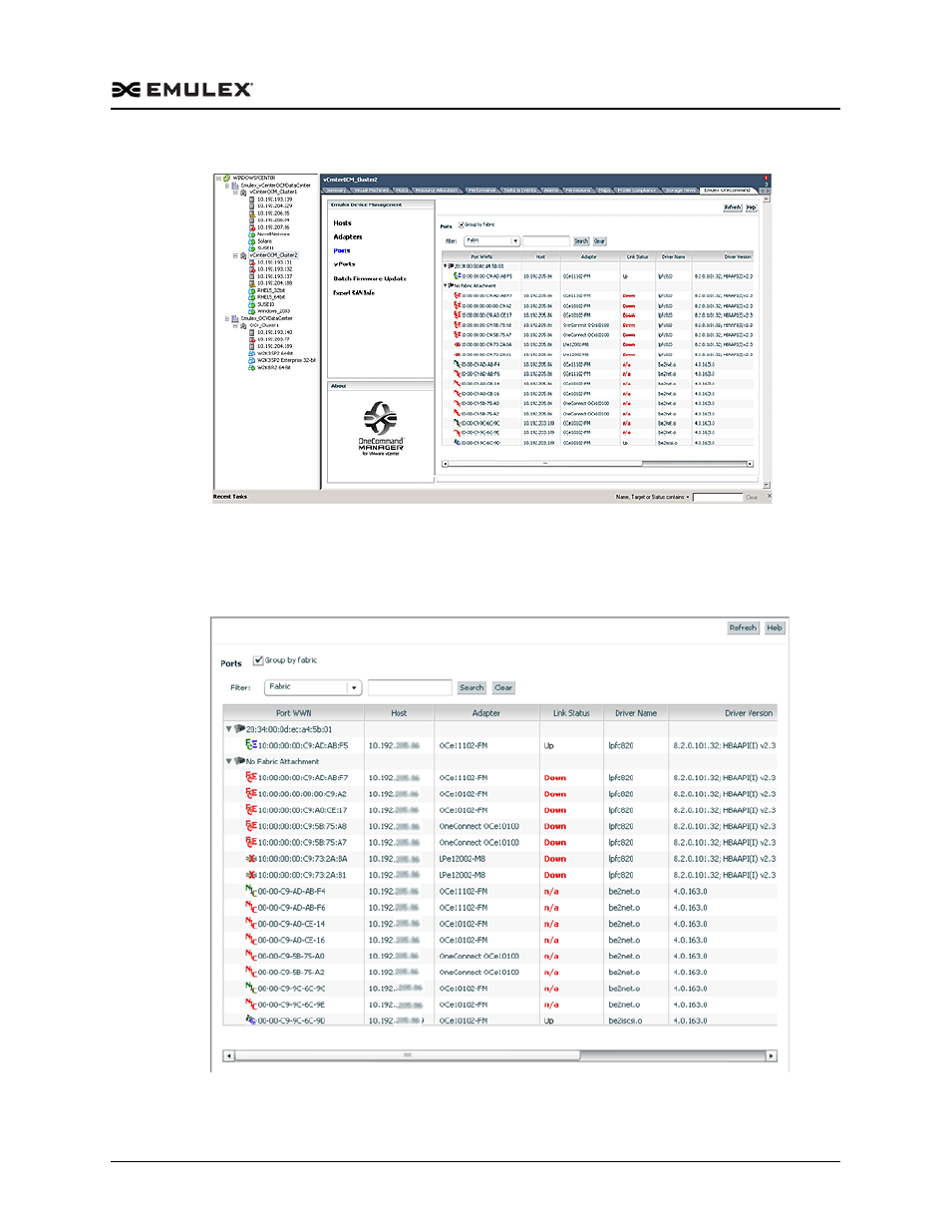
Task: Click the filter text field in enlarged view
Action: pyautogui.click(x=410, y=687)
